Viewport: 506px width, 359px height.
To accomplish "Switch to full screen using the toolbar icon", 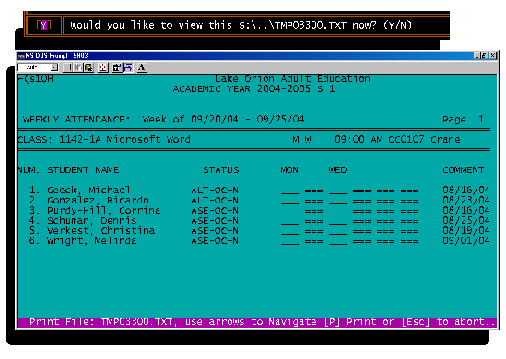I will (103, 67).
